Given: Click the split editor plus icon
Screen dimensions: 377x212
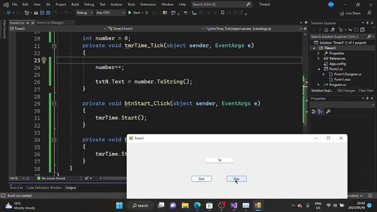Looking at the screenshot, I should 305,29.
